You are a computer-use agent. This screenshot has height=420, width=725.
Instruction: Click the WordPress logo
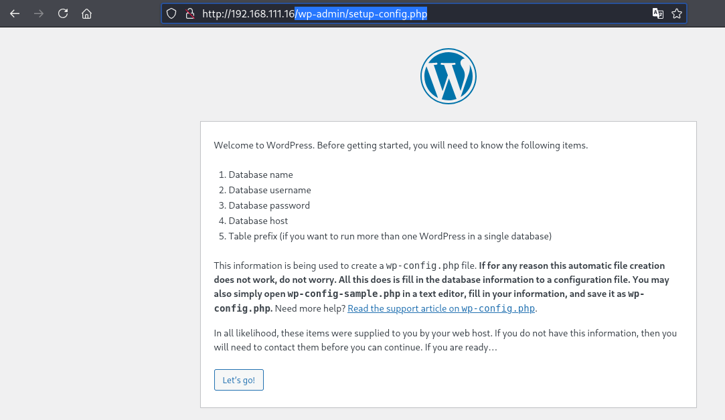pos(448,76)
